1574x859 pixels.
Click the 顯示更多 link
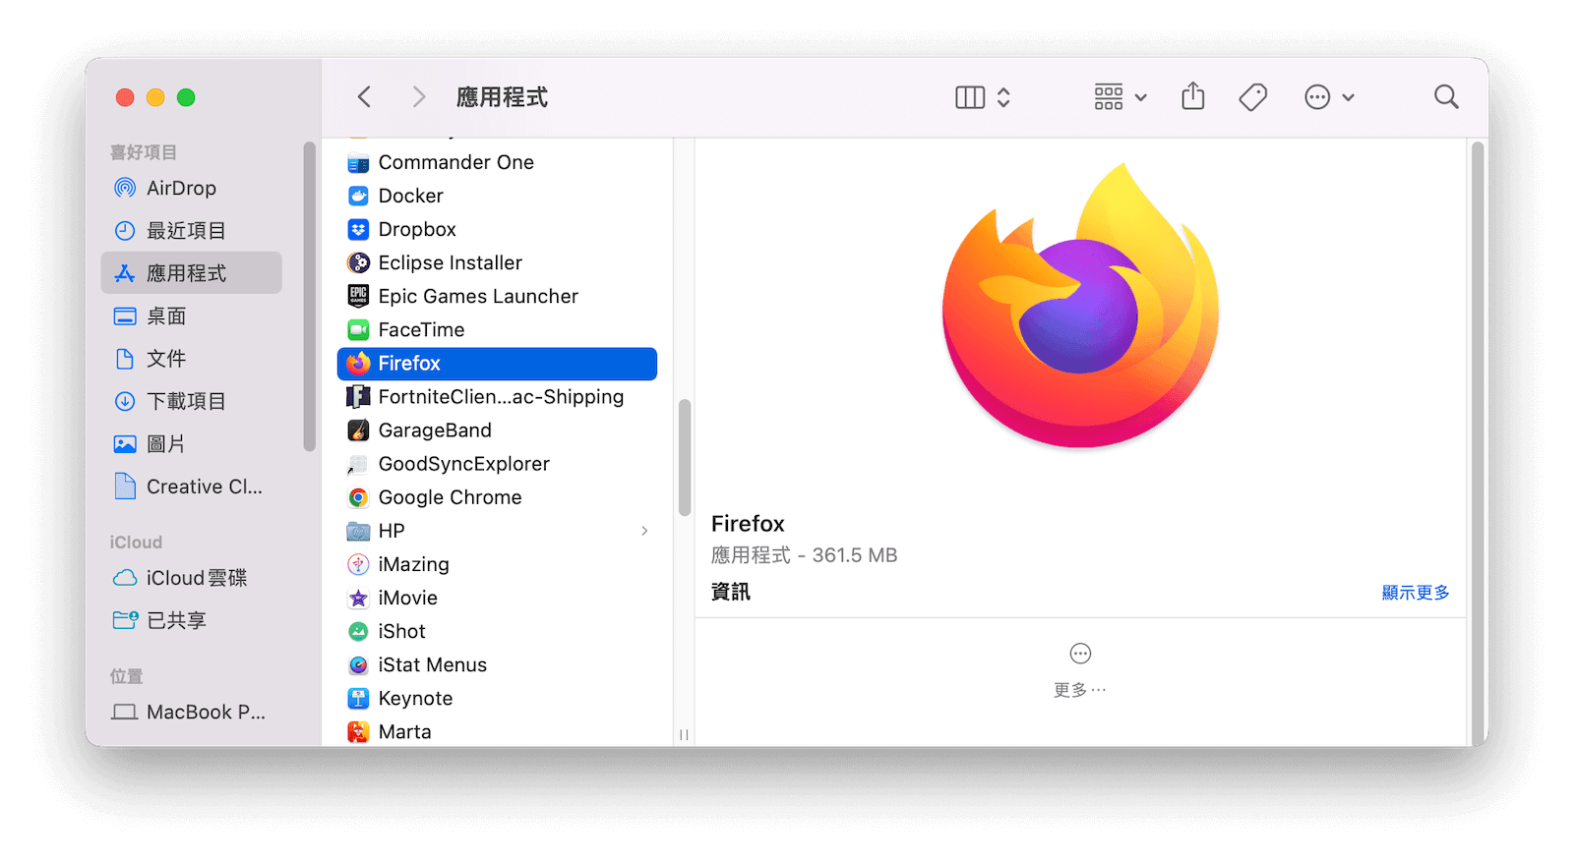1416,593
